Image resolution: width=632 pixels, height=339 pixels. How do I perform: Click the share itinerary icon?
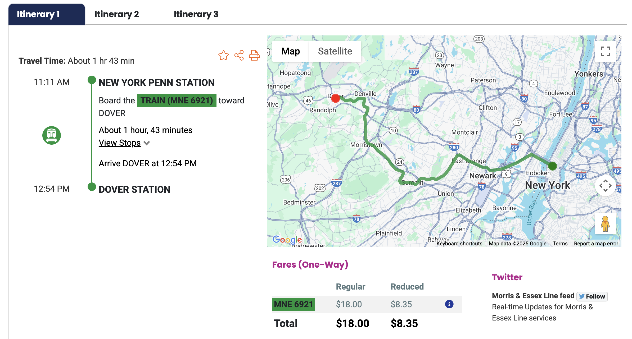pos(239,56)
